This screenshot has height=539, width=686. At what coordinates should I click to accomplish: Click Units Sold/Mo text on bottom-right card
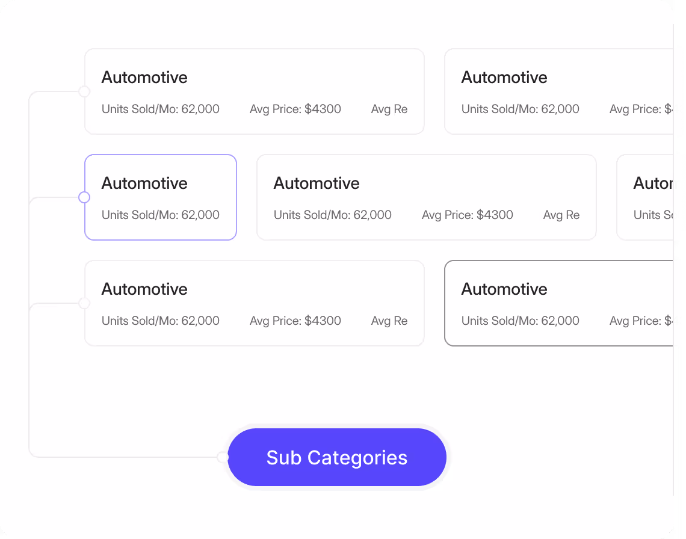520,321
